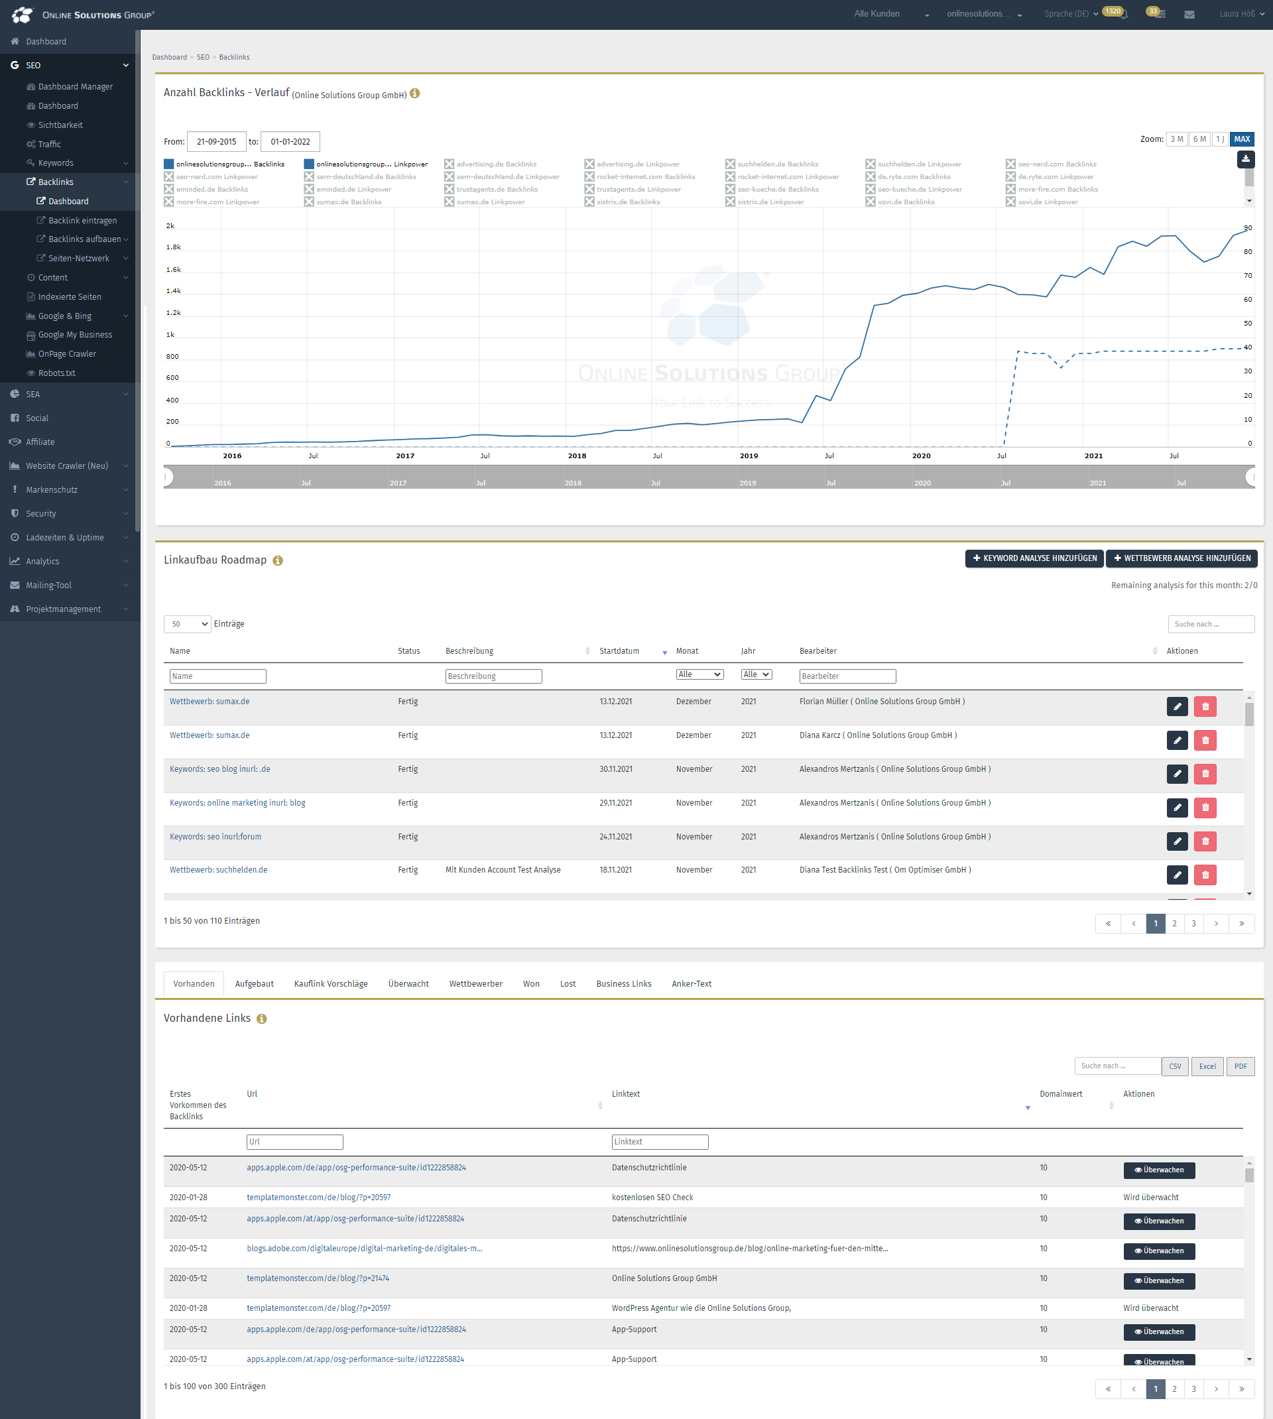
Task: Edit the Keywords: seo inurl:forum entry
Action: (x=1177, y=841)
